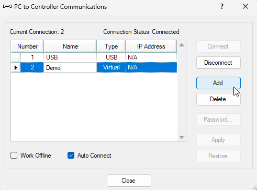Click the help question mark icon
Viewport: 257px width, 190px height.
(x=222, y=7)
